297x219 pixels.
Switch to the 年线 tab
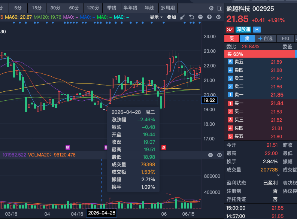(x=149, y=8)
